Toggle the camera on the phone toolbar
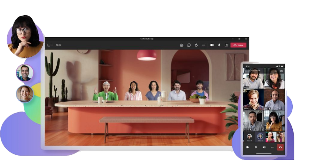Screen dimensions: 324x162 (248, 147)
